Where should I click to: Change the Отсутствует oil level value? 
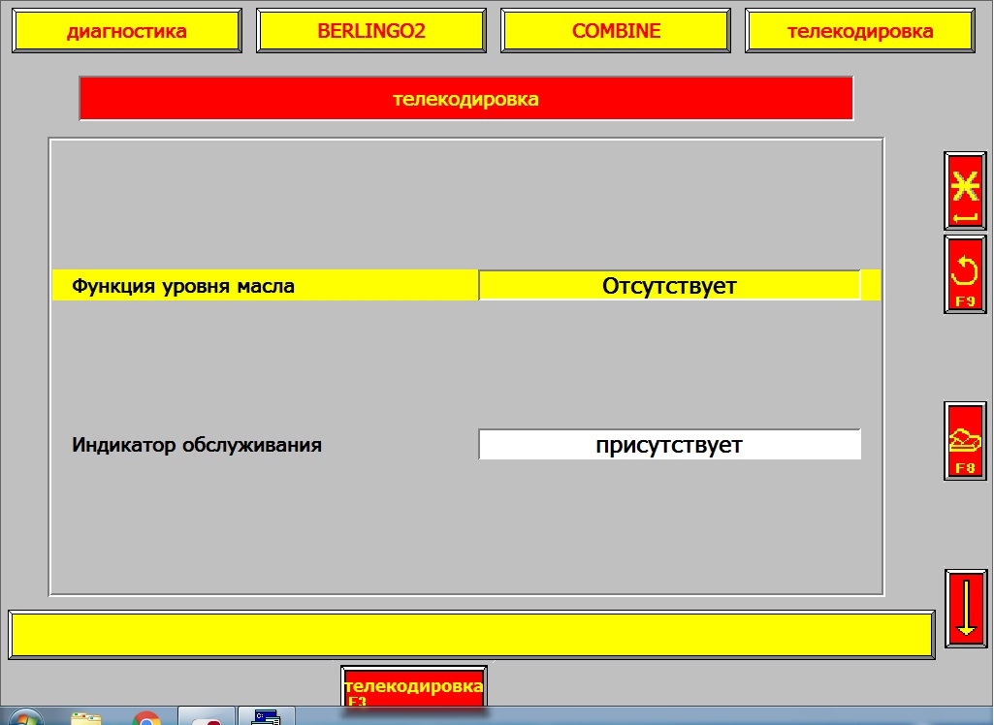[669, 285]
